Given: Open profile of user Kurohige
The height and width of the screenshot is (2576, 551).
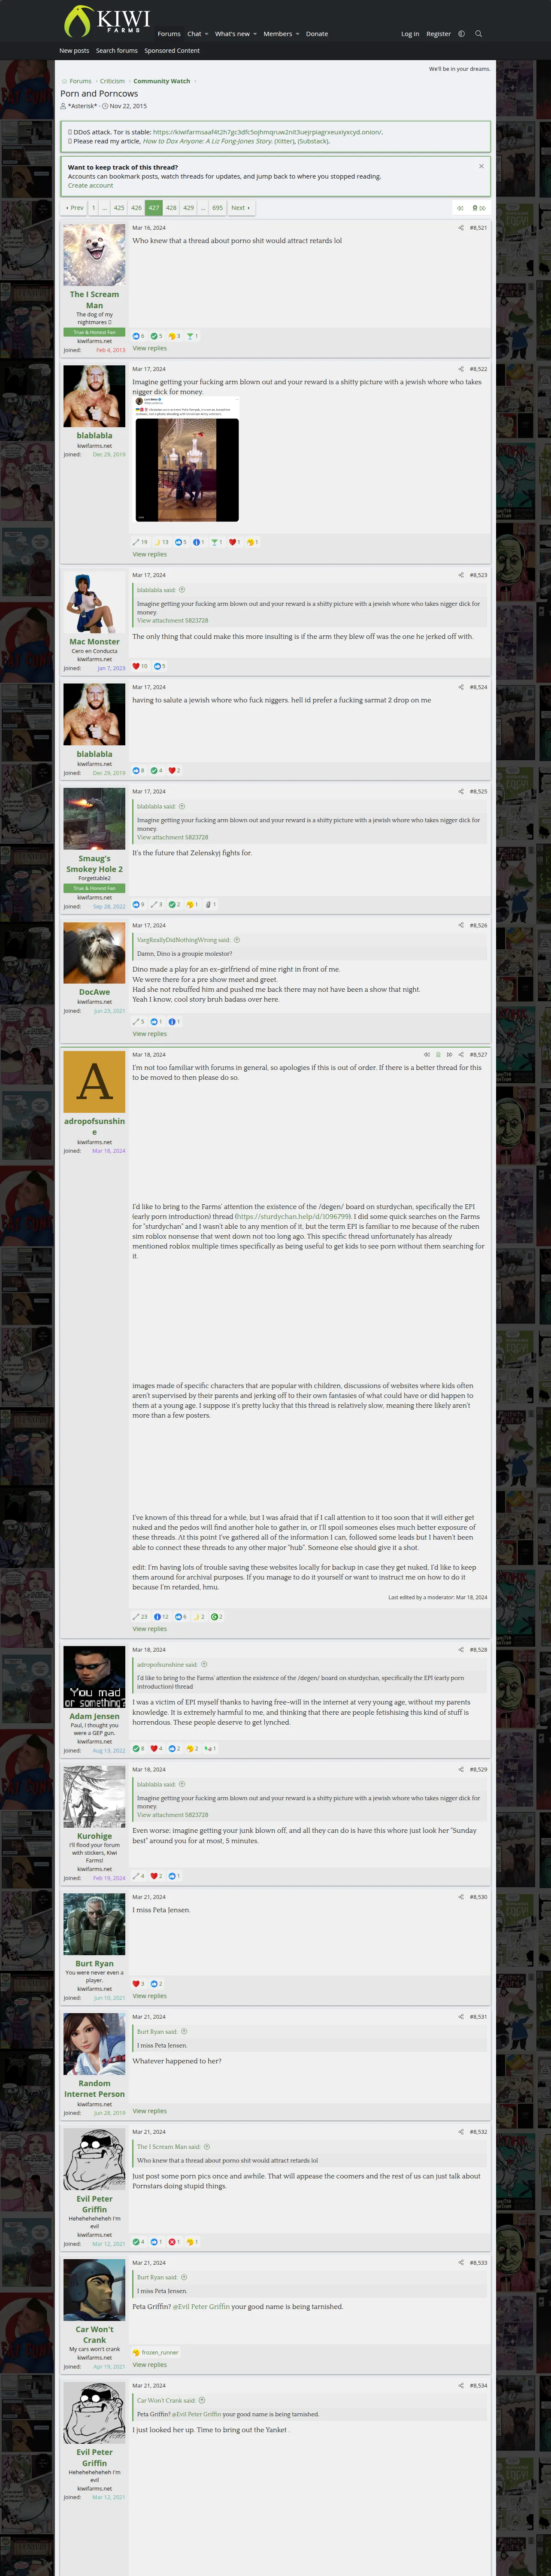Looking at the screenshot, I should (94, 1836).
